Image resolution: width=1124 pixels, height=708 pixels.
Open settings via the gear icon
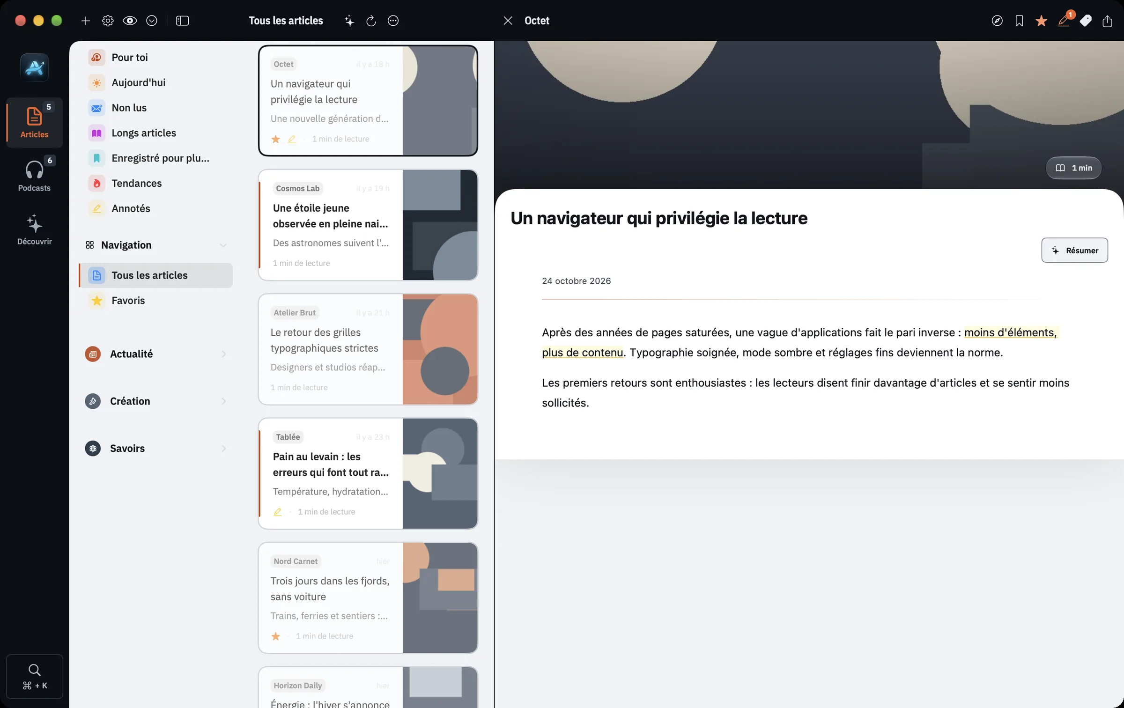[x=108, y=21]
